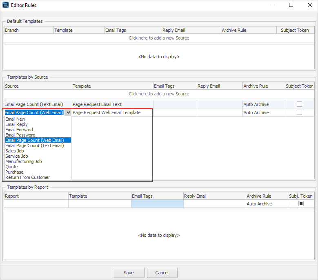Screen dimensions: 318x280
Task: Click the Editor Rules app icon in title bar
Action: pyautogui.click(x=5, y=5)
